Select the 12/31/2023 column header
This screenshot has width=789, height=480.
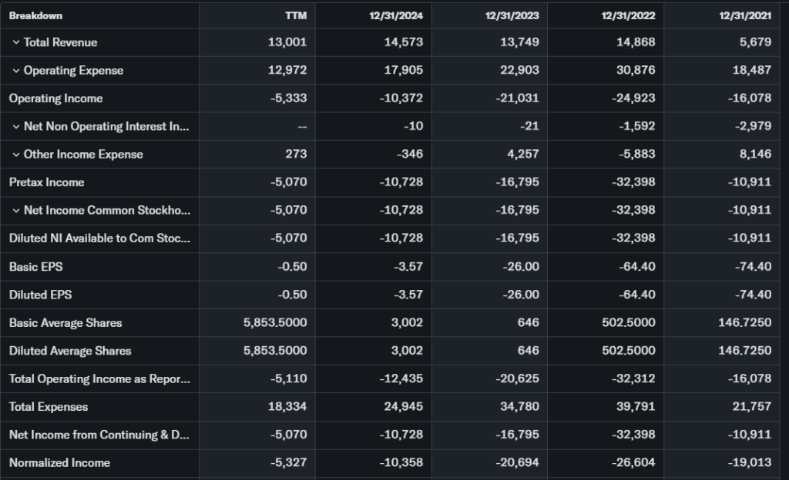point(512,15)
